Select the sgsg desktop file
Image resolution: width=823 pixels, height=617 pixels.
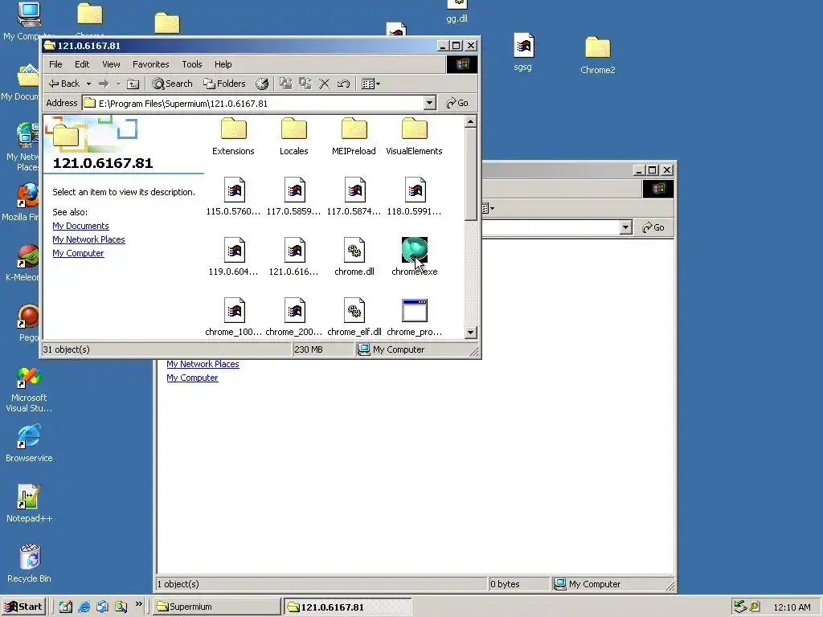point(523,52)
